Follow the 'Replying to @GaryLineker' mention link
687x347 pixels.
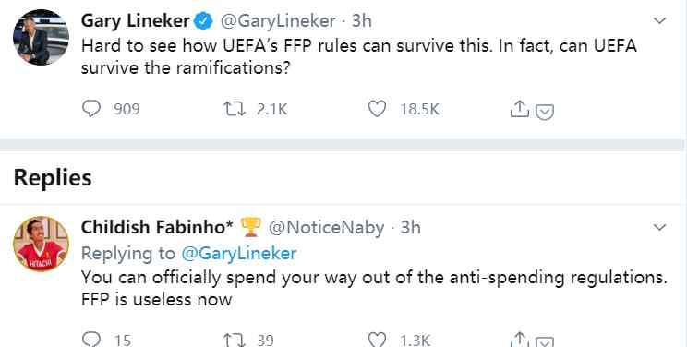[239, 253]
